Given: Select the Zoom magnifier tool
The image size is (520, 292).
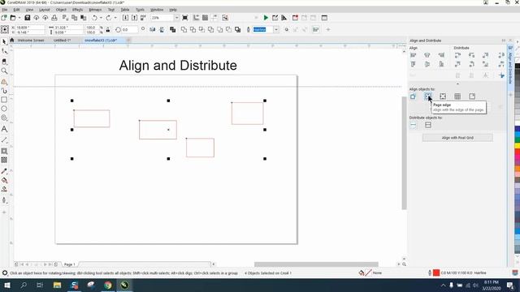Looking at the screenshot, I should coord(4,71).
